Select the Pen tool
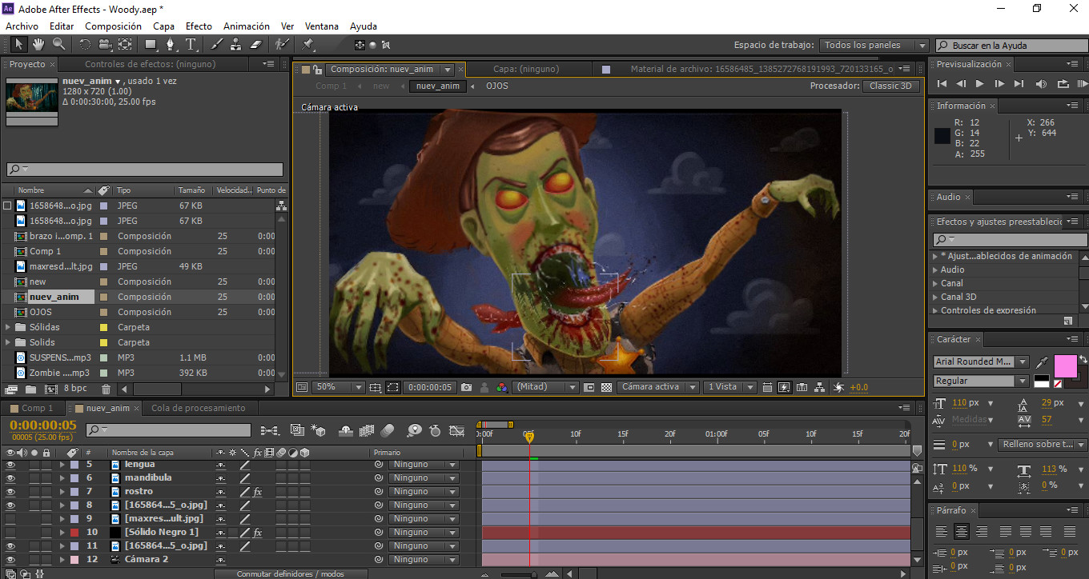The width and height of the screenshot is (1089, 579). click(171, 44)
